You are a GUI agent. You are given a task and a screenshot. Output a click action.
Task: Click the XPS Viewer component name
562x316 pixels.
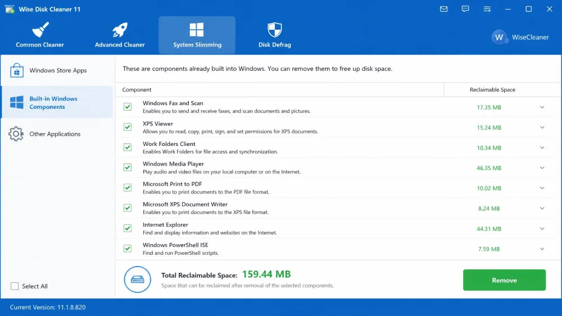158,124
